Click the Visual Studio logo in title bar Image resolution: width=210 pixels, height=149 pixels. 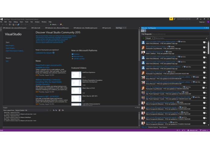click(2, 19)
